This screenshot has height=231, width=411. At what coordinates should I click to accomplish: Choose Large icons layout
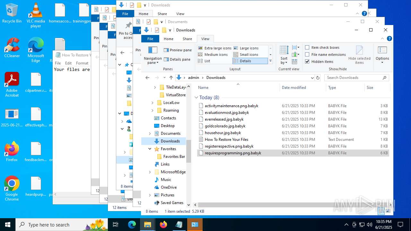[x=246, y=48]
